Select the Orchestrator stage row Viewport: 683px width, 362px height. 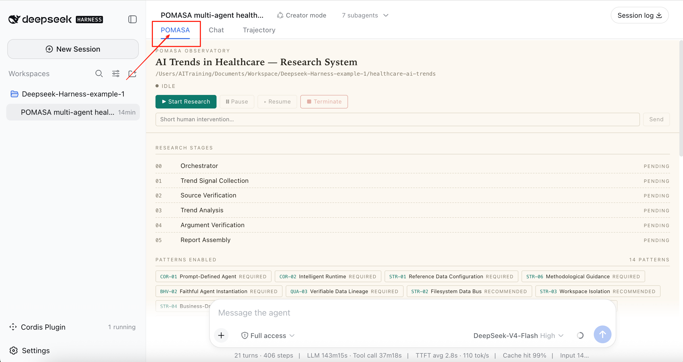pos(412,166)
